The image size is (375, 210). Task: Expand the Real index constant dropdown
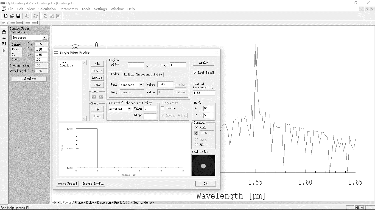141,85
